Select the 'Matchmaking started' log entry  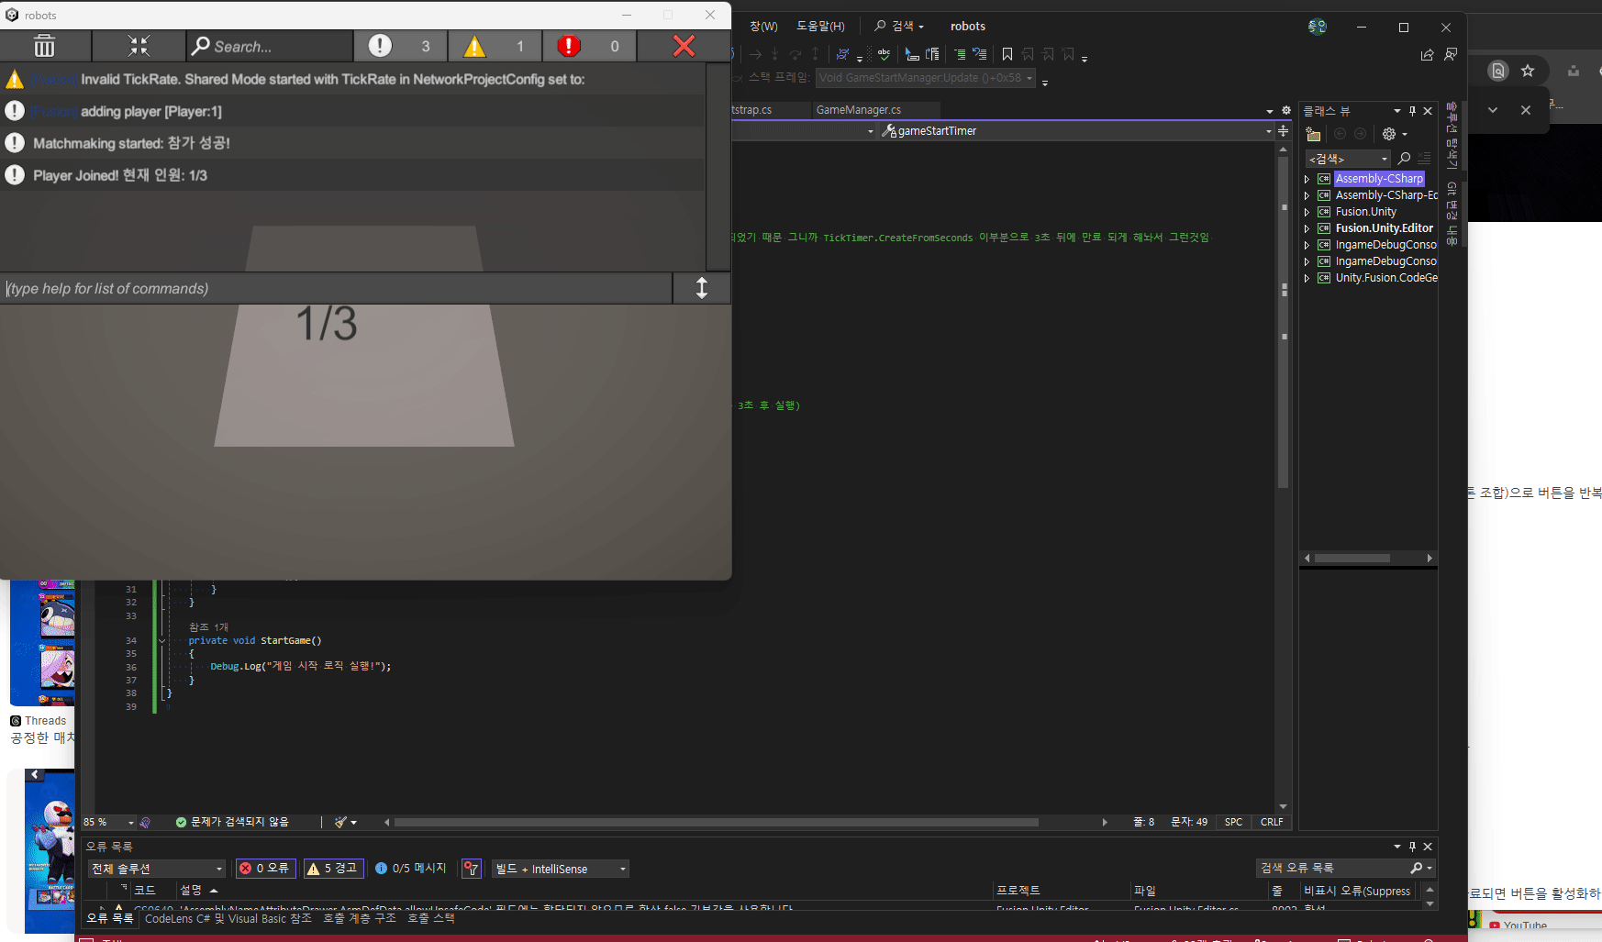click(353, 144)
